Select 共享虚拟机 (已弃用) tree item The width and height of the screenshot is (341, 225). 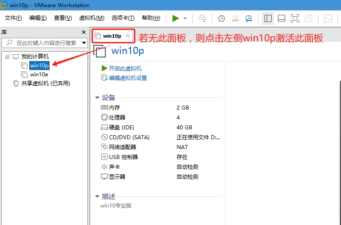click(x=45, y=84)
